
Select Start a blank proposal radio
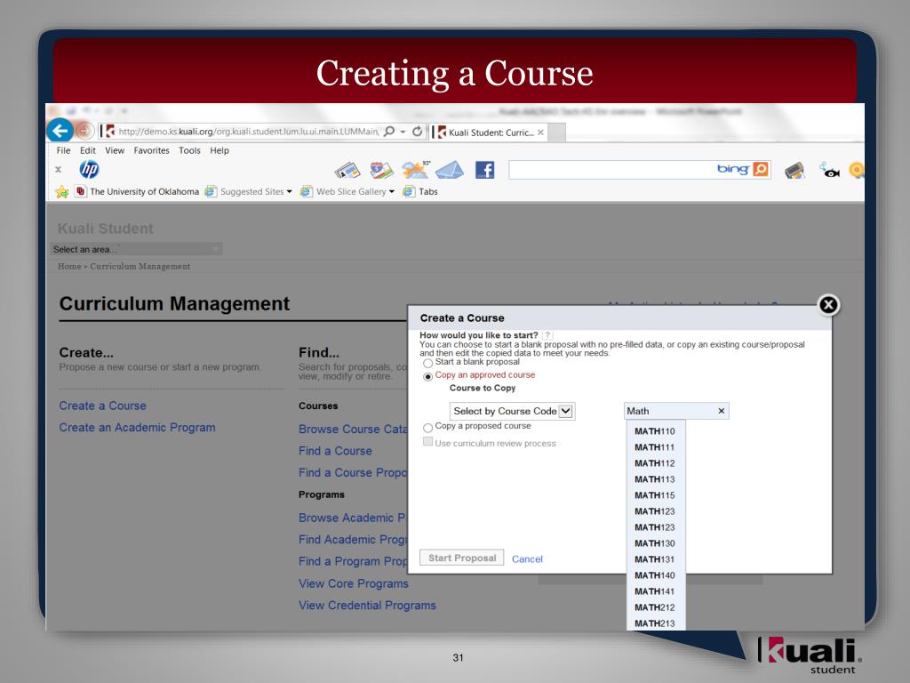pos(427,363)
